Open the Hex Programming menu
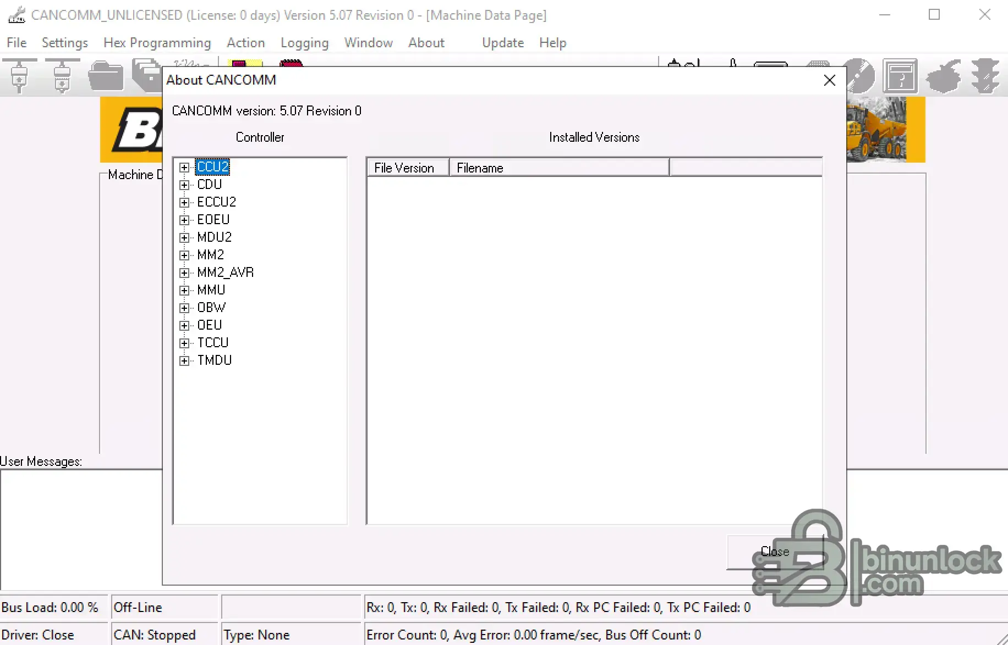The height and width of the screenshot is (645, 1008). coord(157,43)
